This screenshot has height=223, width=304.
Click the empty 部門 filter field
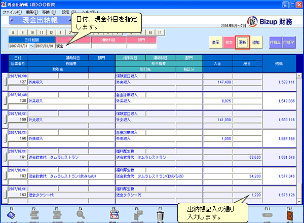[x=142, y=46]
